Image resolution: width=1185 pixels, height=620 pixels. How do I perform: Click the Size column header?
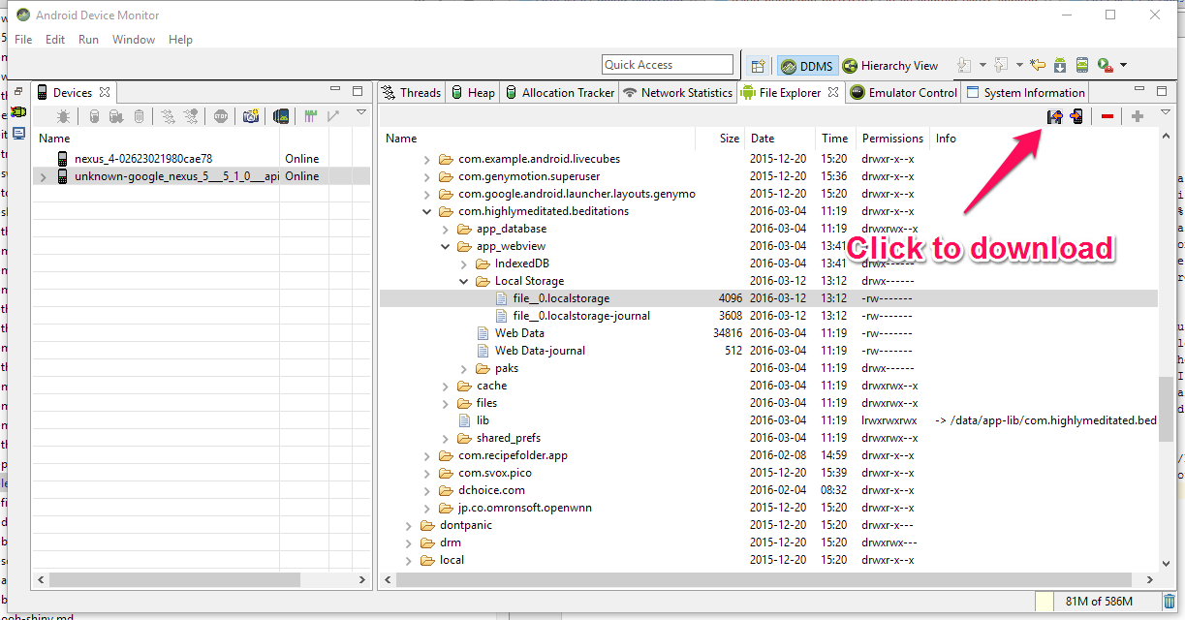pos(729,139)
